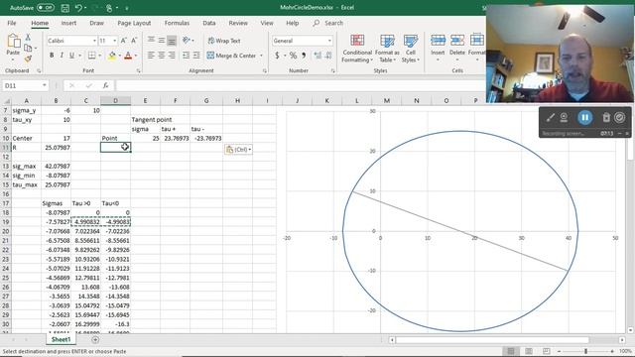Switch to the Review tab

(x=238, y=23)
